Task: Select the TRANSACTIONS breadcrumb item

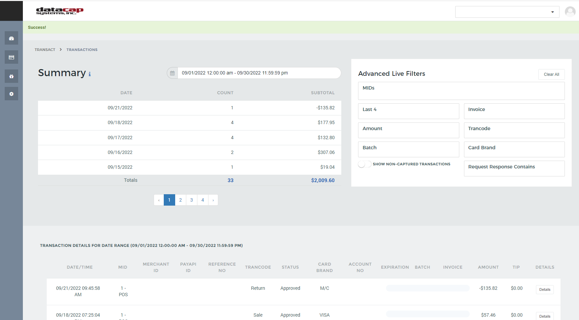Action: point(82,49)
